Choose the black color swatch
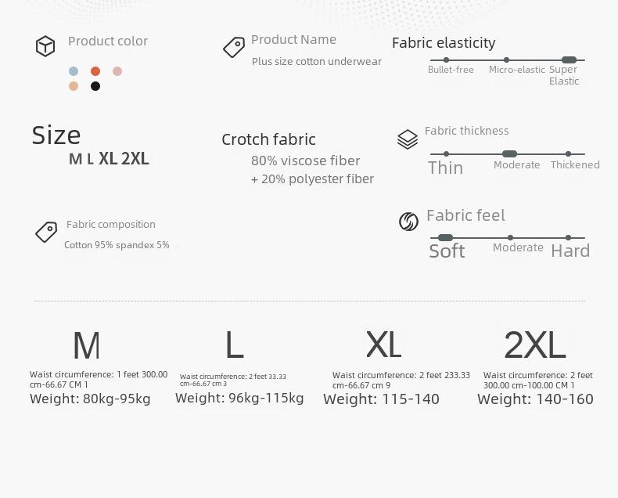 click(x=95, y=86)
